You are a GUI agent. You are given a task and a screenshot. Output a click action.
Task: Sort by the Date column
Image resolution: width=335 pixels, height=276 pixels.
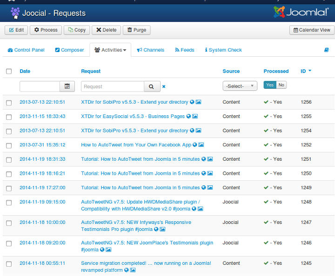(25, 71)
